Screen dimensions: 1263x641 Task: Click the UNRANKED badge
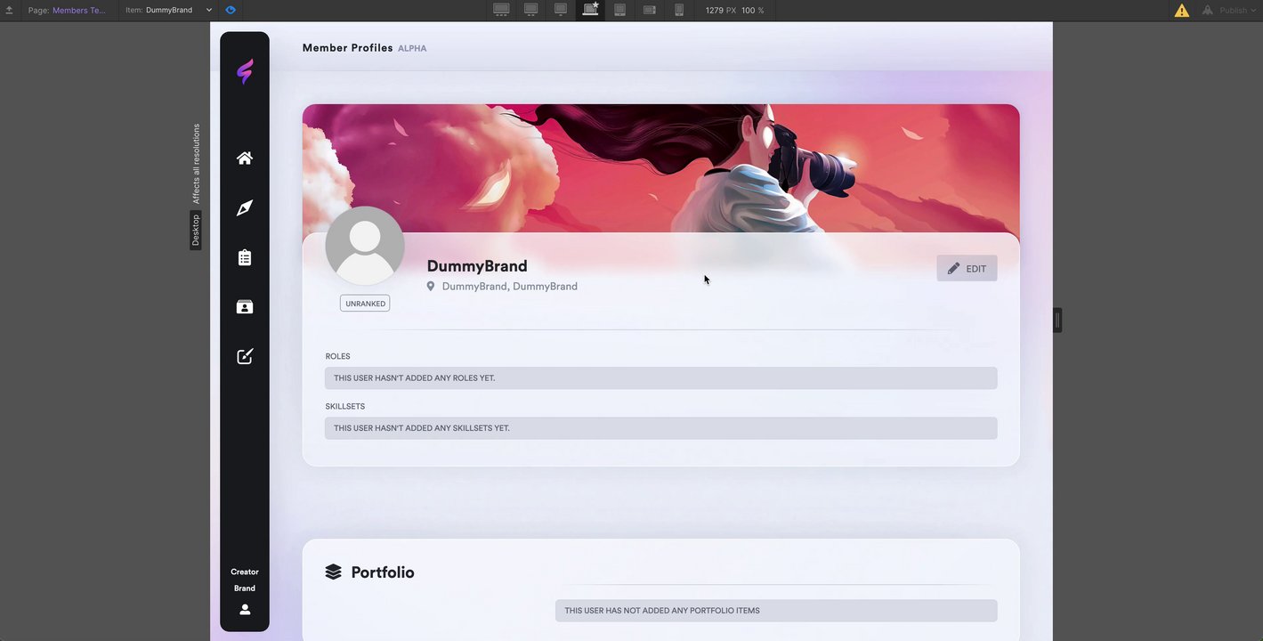tap(365, 304)
